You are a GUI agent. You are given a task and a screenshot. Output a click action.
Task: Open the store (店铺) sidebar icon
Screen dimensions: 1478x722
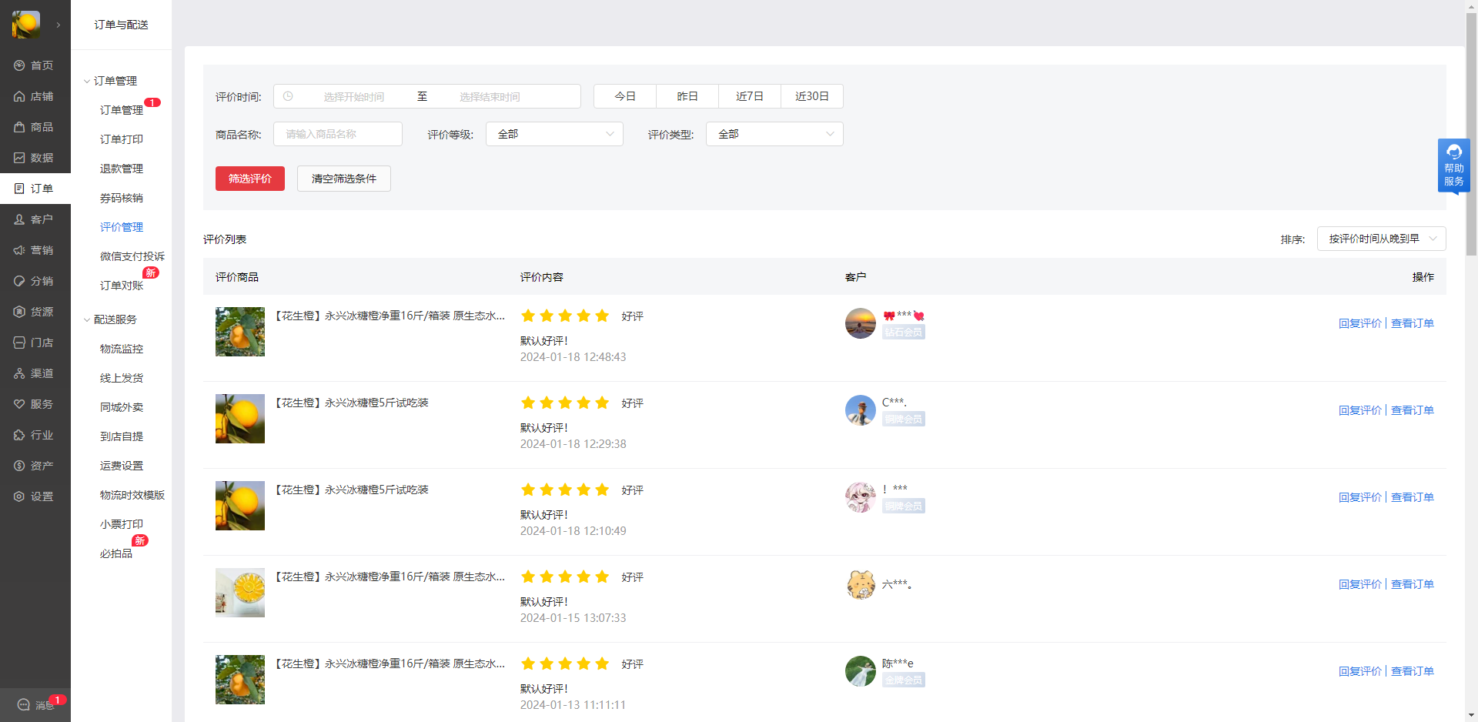coord(19,96)
